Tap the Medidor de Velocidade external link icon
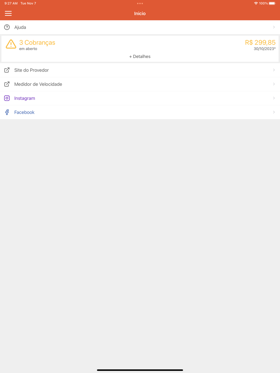 (7, 84)
